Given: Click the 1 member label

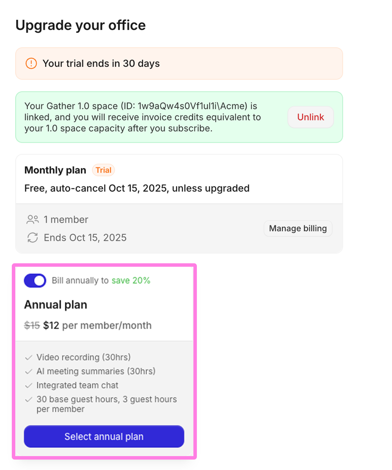Looking at the screenshot, I should [66, 220].
